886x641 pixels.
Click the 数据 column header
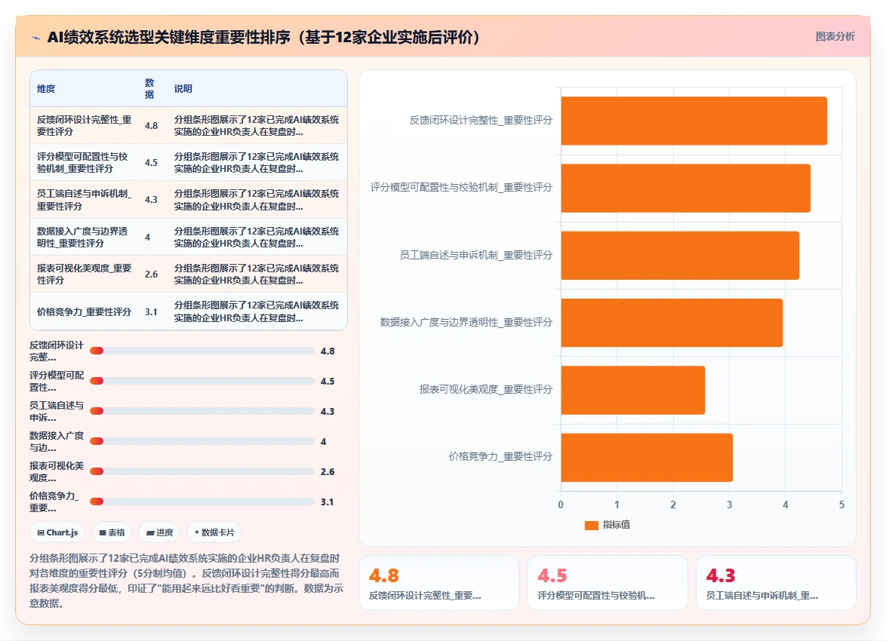149,89
